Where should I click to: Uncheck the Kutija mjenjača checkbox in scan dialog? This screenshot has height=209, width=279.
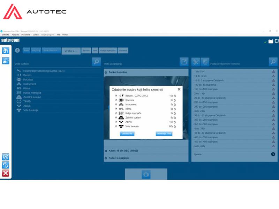(x=116, y=113)
